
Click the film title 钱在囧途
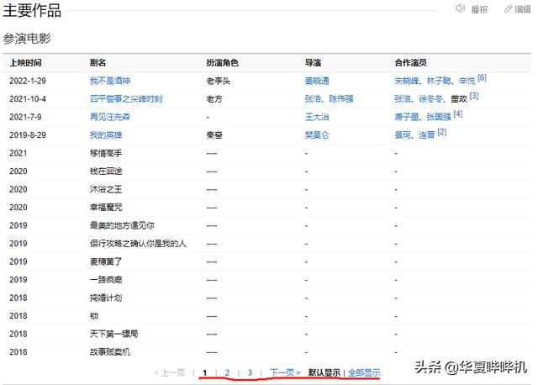(x=106, y=171)
